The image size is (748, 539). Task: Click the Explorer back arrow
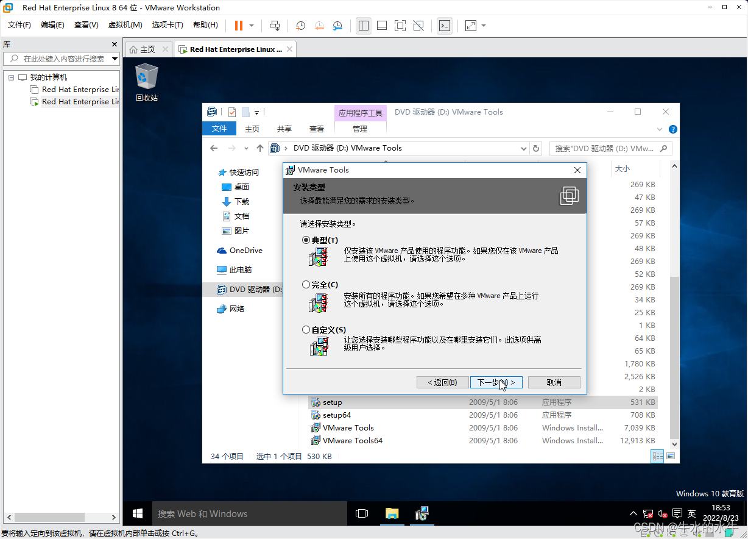click(x=214, y=148)
